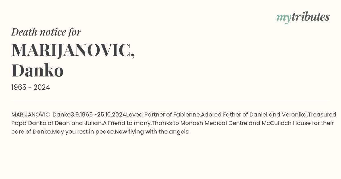Click the horizontal divider line

170,101
